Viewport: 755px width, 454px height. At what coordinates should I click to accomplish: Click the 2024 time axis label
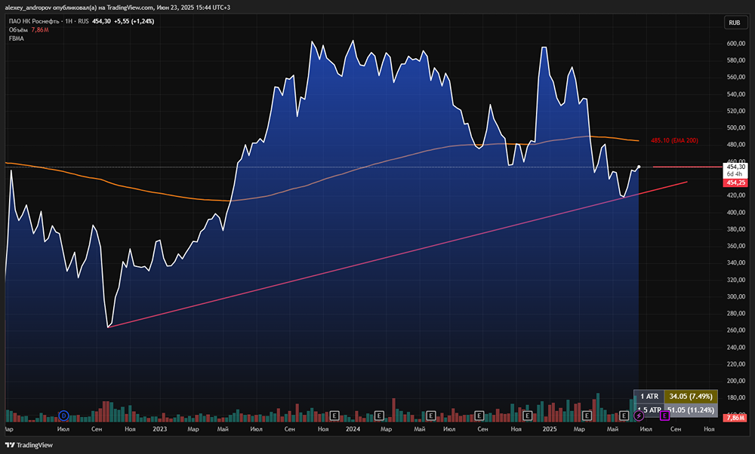(353, 429)
